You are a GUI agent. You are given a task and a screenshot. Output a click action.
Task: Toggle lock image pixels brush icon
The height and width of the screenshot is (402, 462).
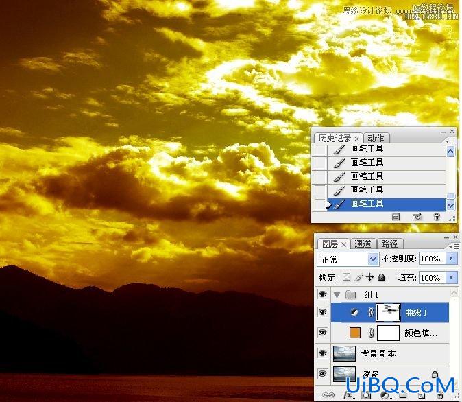point(358,277)
